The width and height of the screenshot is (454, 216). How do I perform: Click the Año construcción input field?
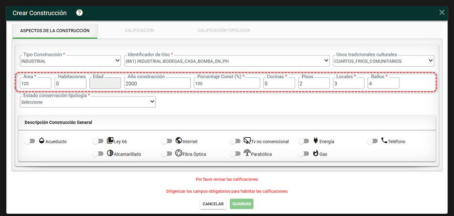point(157,83)
